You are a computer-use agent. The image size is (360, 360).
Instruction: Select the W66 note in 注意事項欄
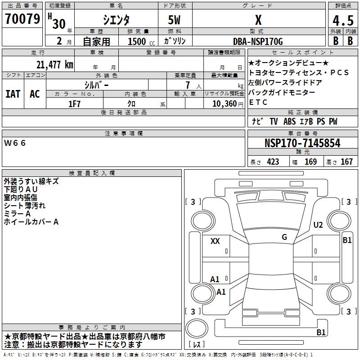pos(15,143)
